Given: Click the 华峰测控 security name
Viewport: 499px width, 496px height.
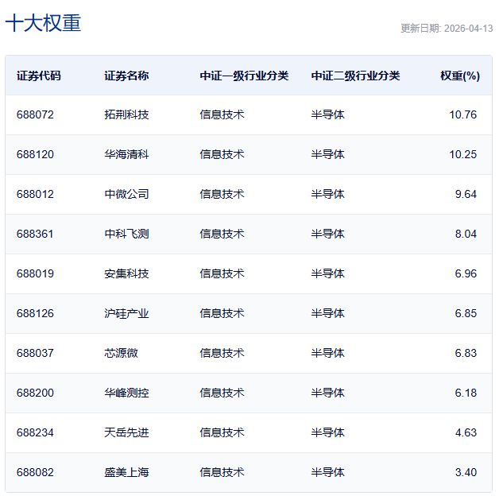Looking at the screenshot, I should 126,393.
